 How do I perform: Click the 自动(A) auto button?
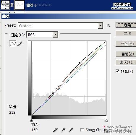[x=126, y=54]
